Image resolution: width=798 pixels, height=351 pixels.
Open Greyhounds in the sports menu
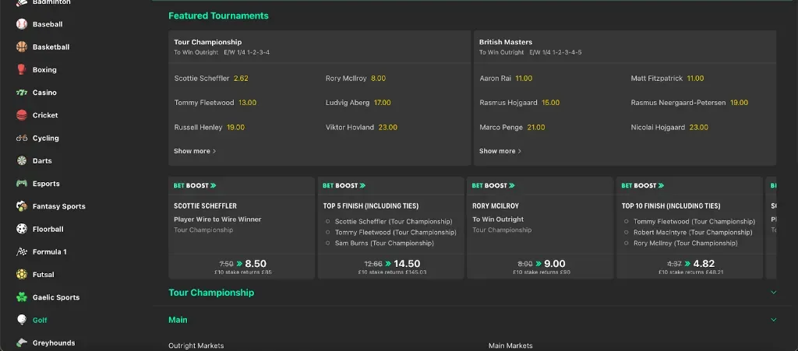(x=53, y=342)
